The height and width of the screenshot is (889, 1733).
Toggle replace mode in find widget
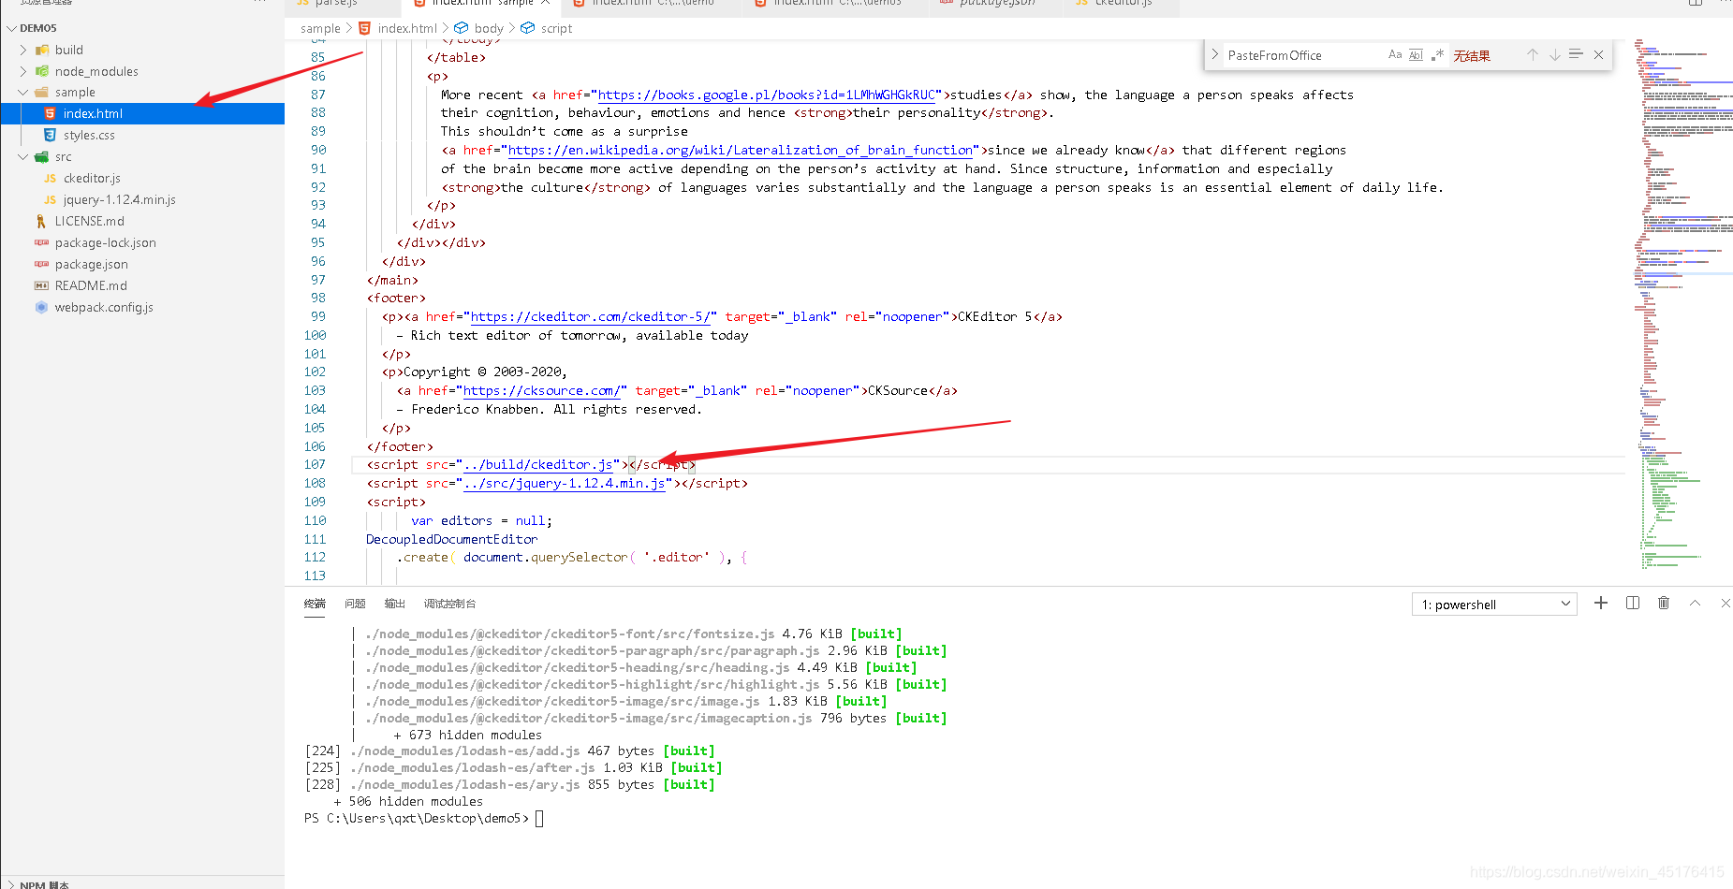point(1214,55)
